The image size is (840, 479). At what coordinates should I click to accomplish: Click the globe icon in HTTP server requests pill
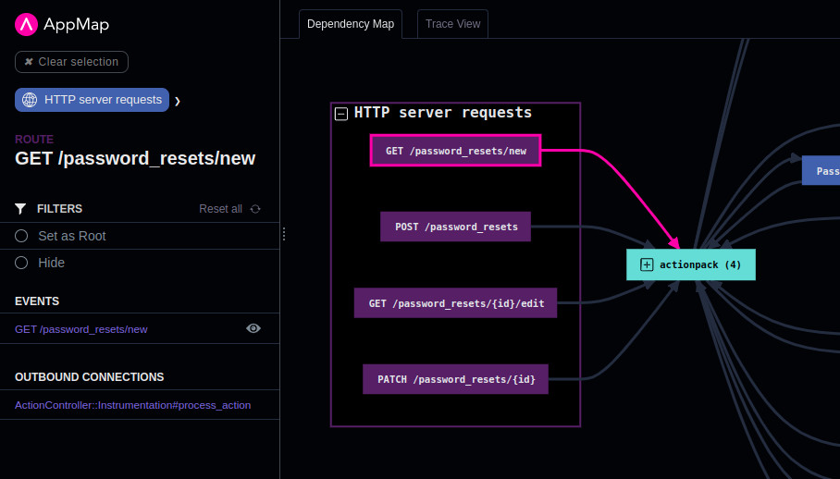point(30,100)
